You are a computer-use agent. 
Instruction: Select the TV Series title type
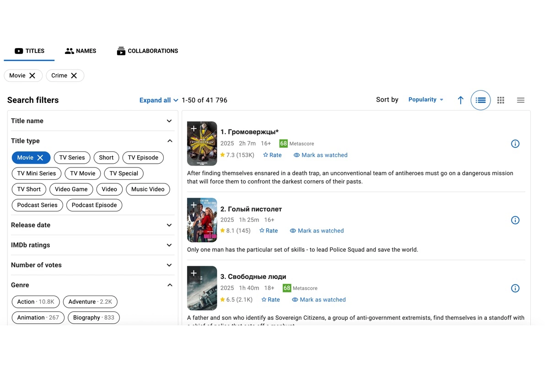coord(72,157)
